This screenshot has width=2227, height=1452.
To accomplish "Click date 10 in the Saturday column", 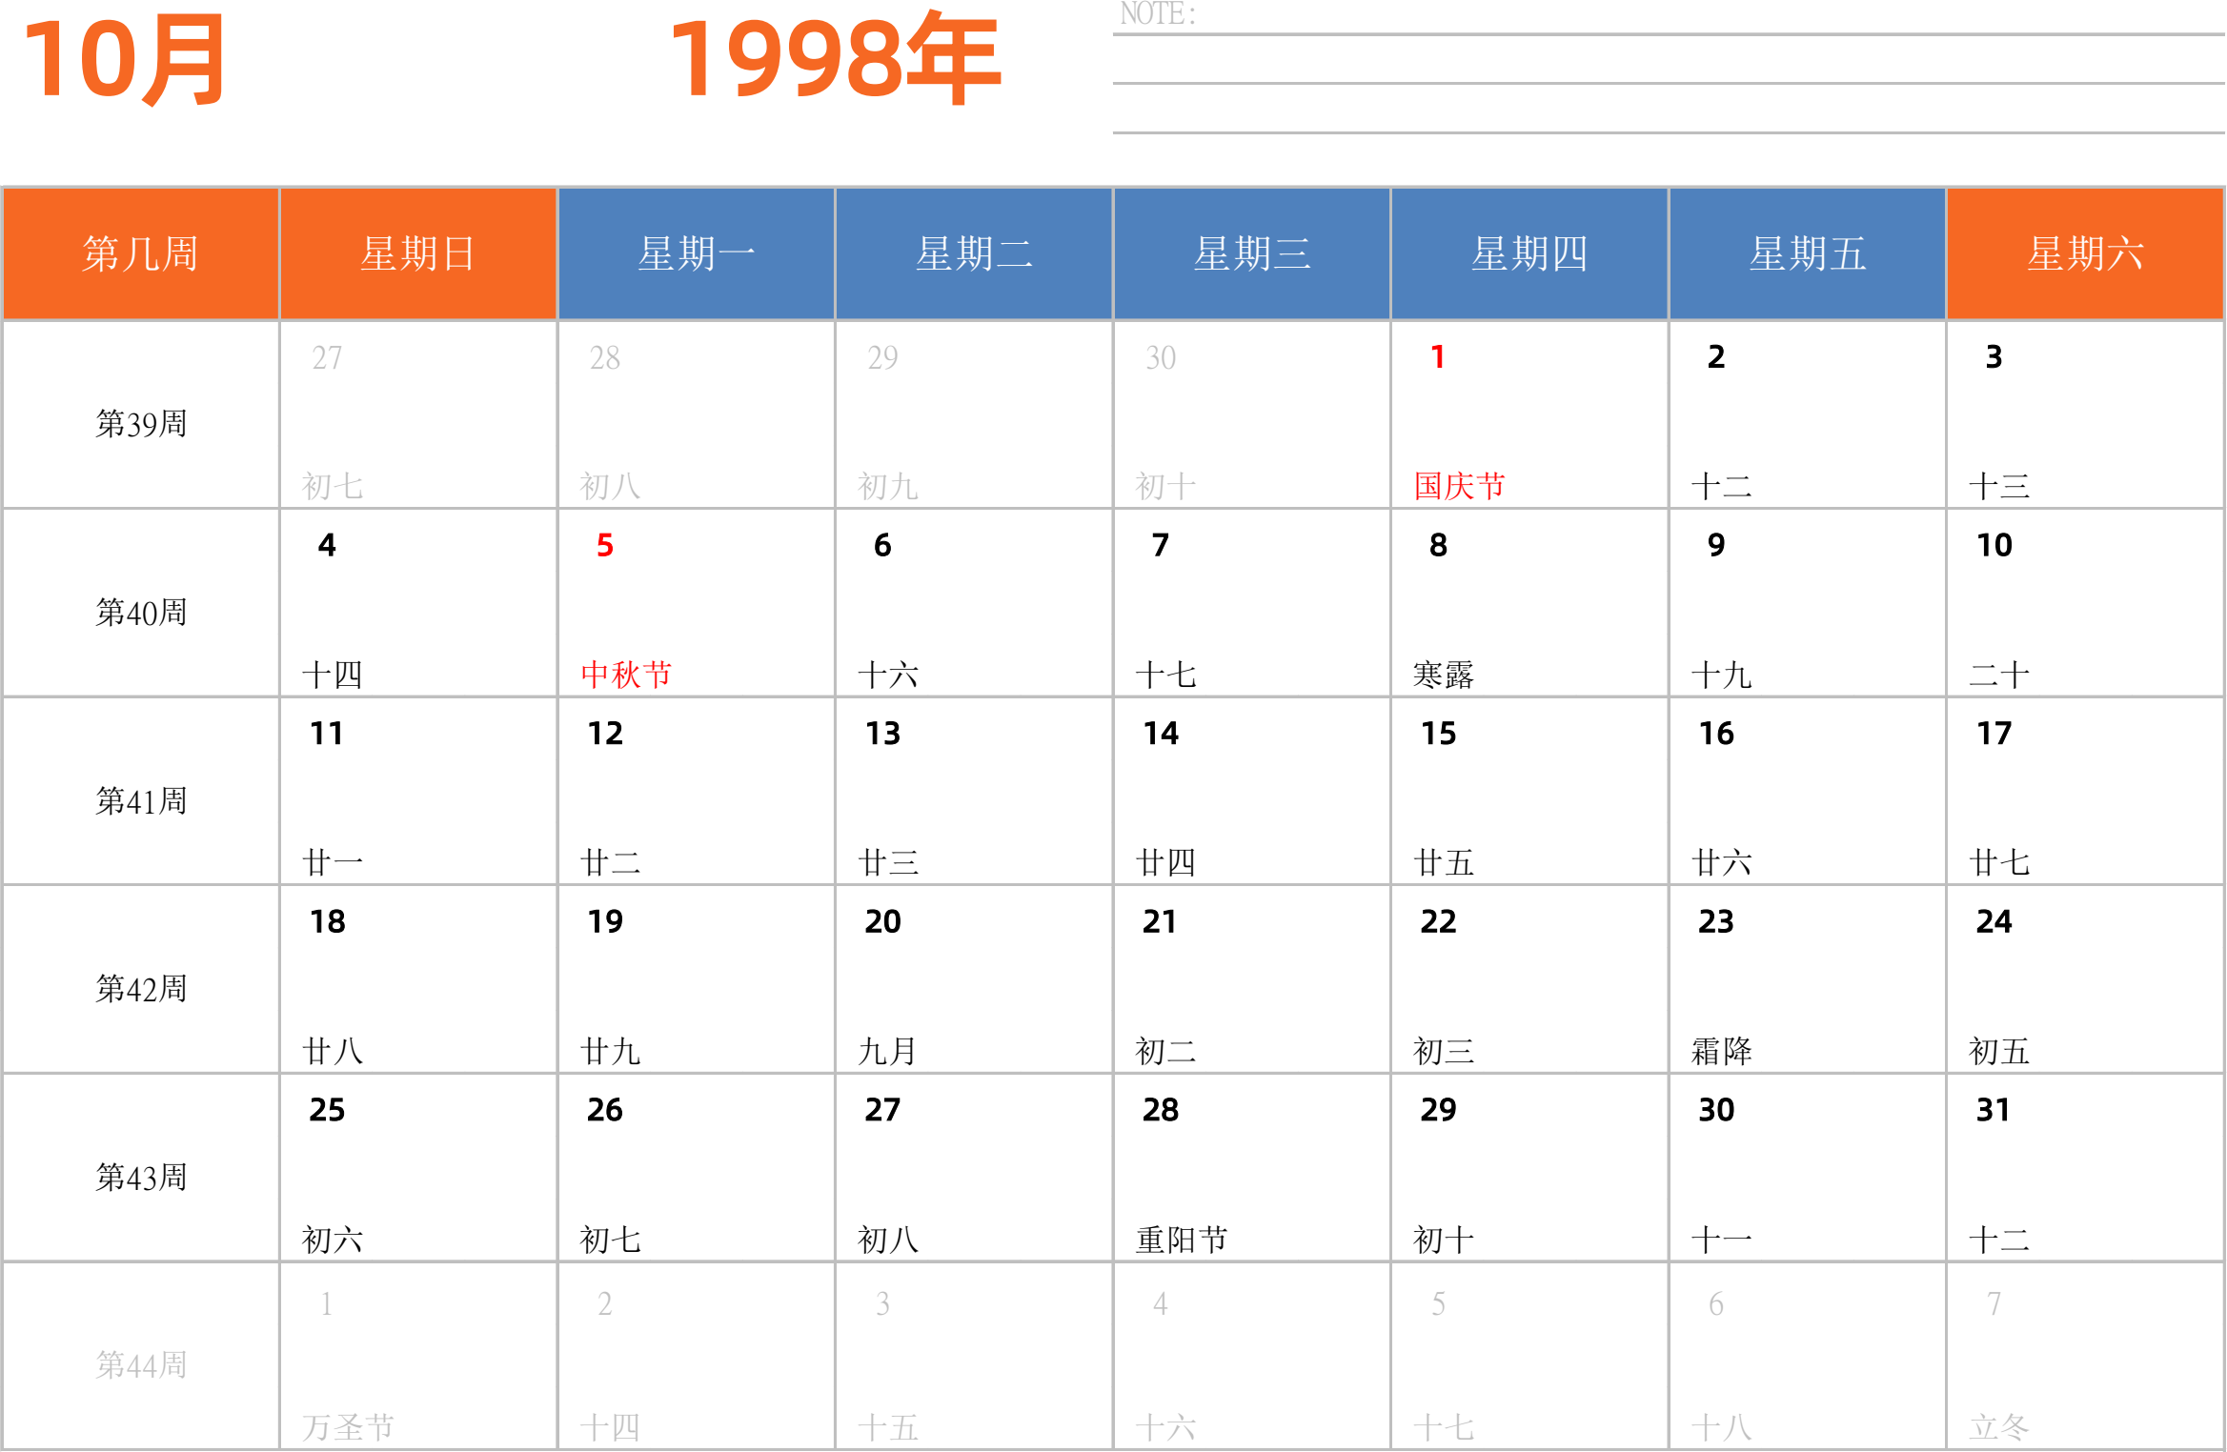I will pyautogui.click(x=1994, y=545).
